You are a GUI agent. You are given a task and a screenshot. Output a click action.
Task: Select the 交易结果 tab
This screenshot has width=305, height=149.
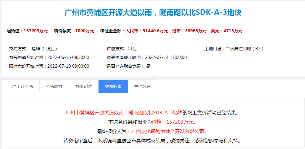[x=113, y=86]
